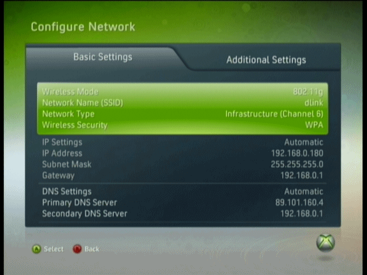The image size is (367, 275).
Task: Select the IP Settings row
Action: click(x=182, y=142)
